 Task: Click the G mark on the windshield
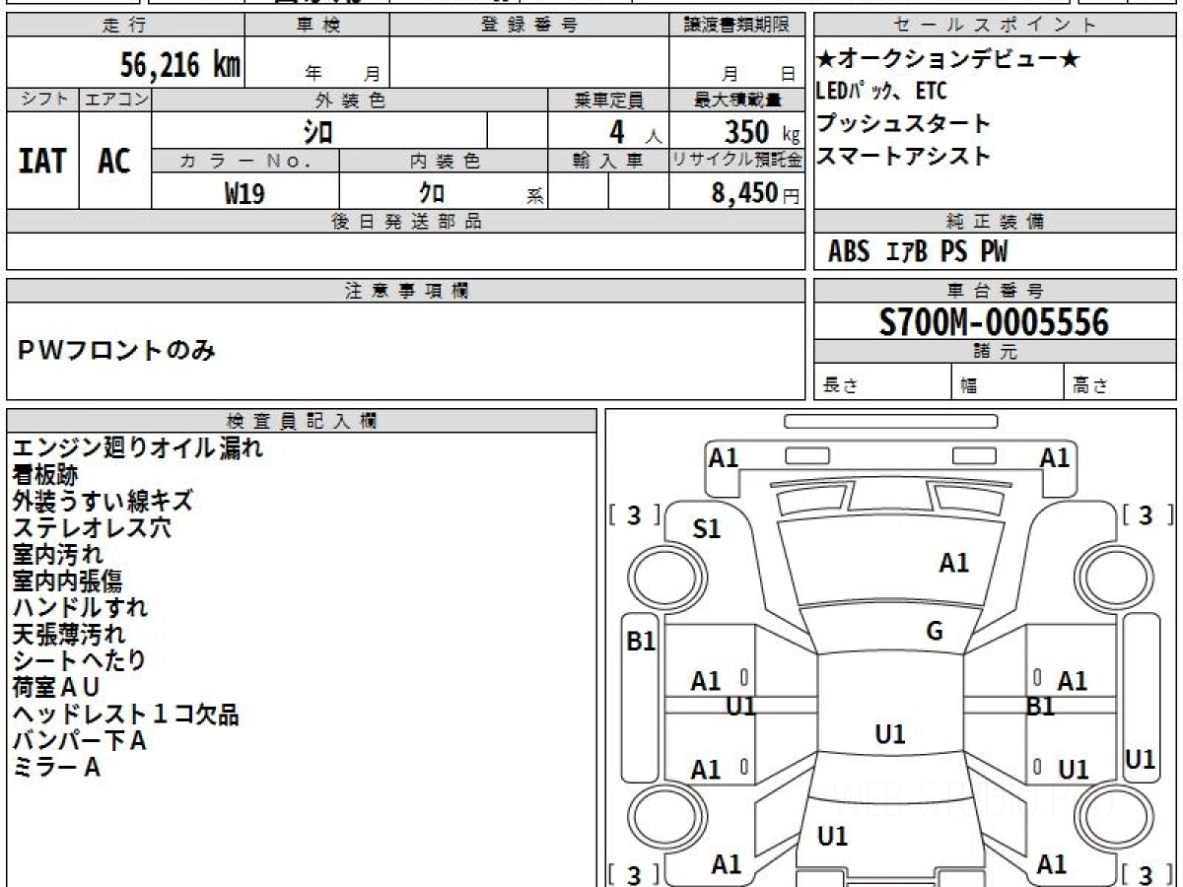coord(935,632)
